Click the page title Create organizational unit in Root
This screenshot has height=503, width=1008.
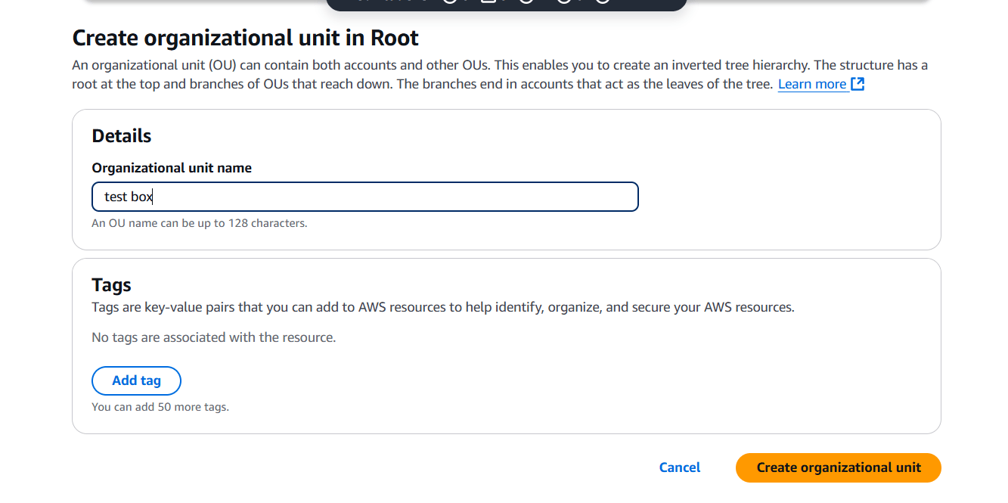click(245, 38)
